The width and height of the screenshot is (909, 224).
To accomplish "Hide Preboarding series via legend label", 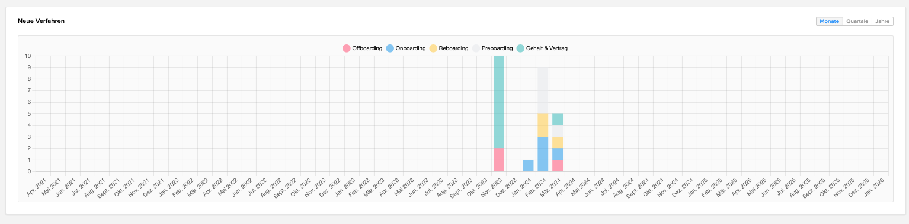I will click(x=497, y=48).
